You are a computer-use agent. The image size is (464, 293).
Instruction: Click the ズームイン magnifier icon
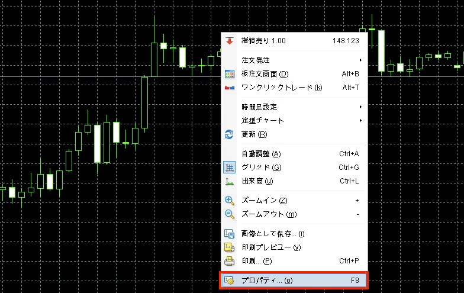tap(230, 201)
